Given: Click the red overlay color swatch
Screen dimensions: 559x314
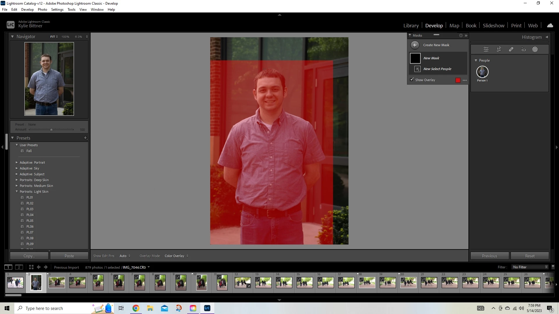Looking at the screenshot, I should click(x=458, y=80).
